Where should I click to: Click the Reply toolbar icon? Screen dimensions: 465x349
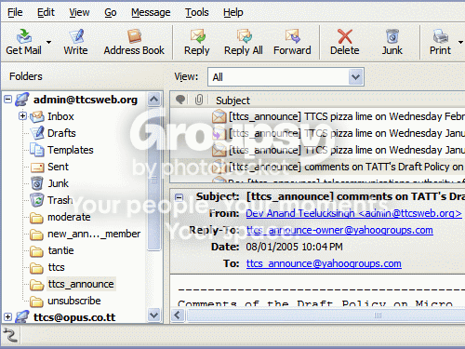[x=197, y=36]
